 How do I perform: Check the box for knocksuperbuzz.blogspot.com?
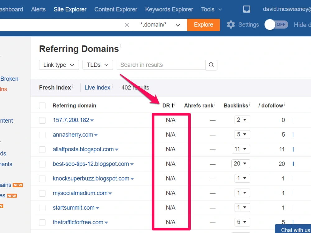pyautogui.click(x=42, y=179)
